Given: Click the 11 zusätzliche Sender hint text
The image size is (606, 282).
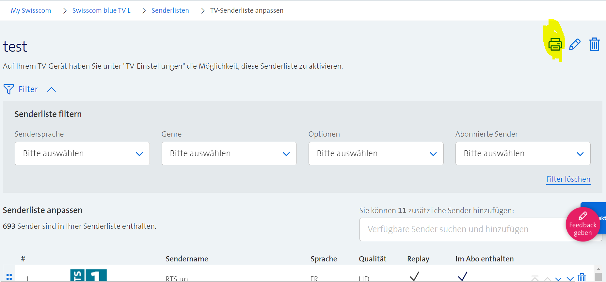Looking at the screenshot, I should 437,210.
